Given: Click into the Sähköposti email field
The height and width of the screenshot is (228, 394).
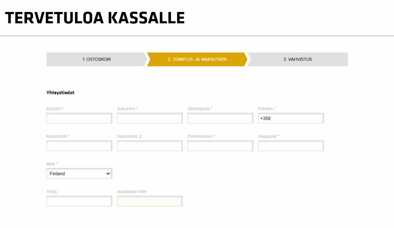Looking at the screenshot, I should 220,118.
